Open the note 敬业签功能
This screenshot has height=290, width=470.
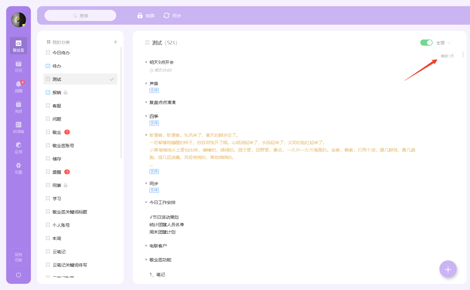point(160,260)
